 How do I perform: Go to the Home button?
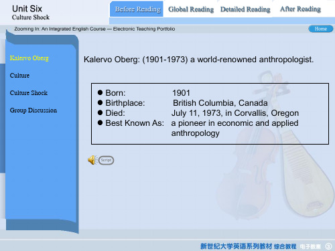[321, 29]
